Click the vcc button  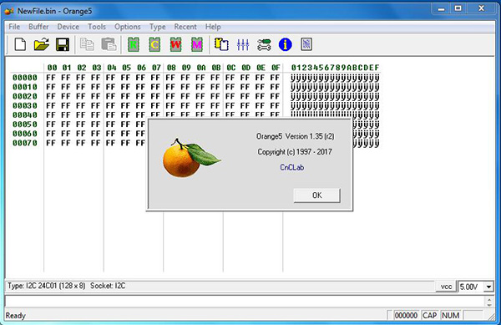[x=446, y=287]
